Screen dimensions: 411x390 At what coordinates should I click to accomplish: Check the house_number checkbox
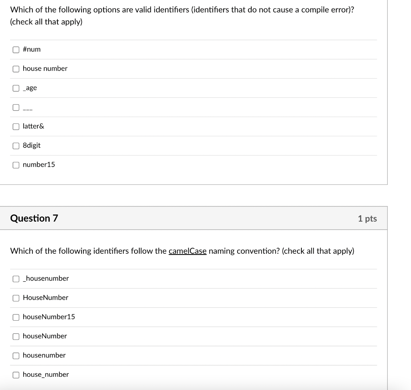coord(16,374)
